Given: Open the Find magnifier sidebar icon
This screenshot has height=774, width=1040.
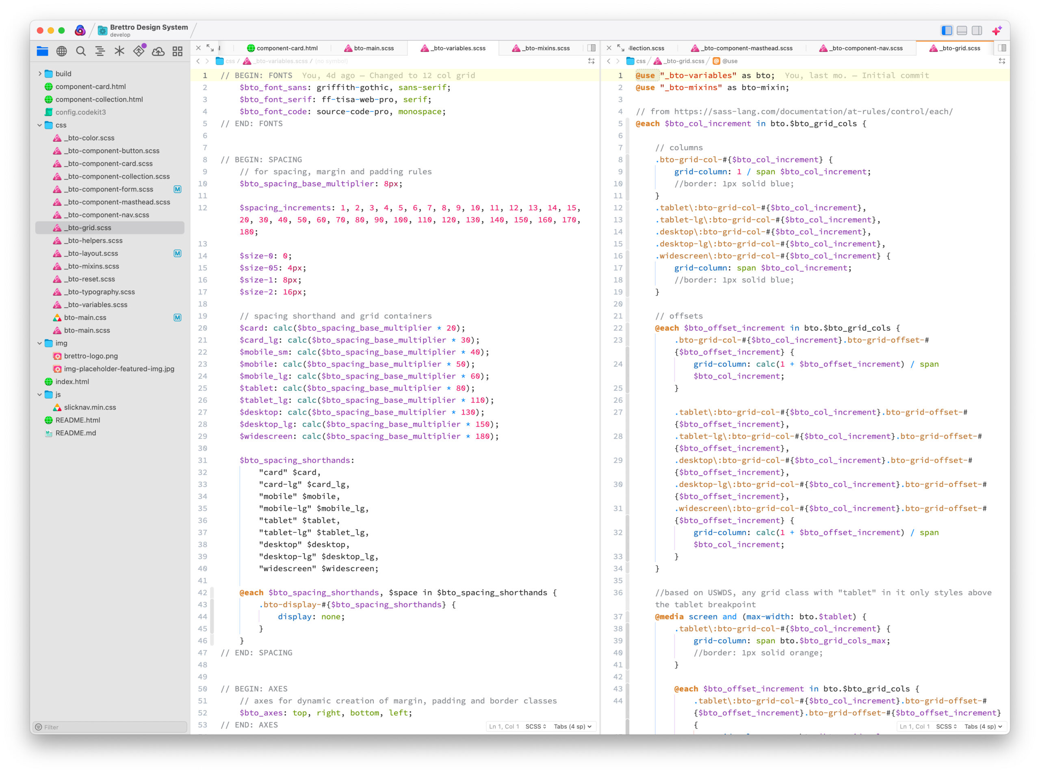Looking at the screenshot, I should pos(80,51).
